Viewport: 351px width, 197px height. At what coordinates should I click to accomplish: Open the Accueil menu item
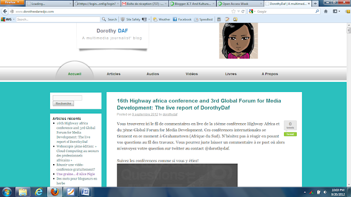pos(75,74)
